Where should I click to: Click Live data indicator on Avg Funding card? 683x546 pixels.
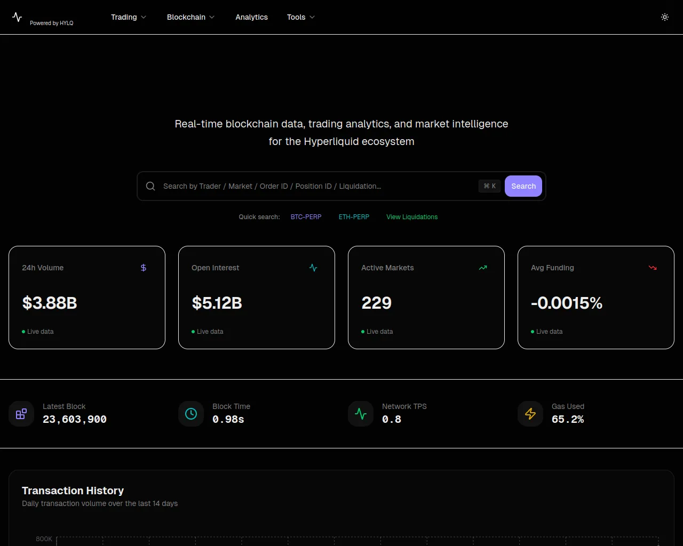click(x=547, y=332)
